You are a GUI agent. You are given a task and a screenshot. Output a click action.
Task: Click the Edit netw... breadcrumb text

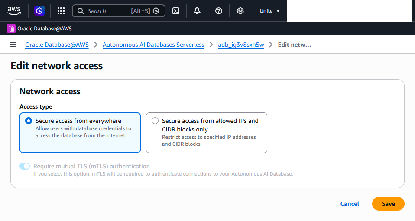click(294, 45)
